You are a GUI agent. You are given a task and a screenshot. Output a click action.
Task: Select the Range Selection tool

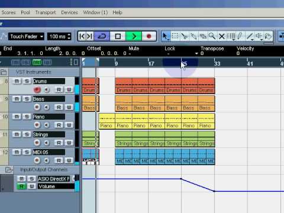coord(175,36)
